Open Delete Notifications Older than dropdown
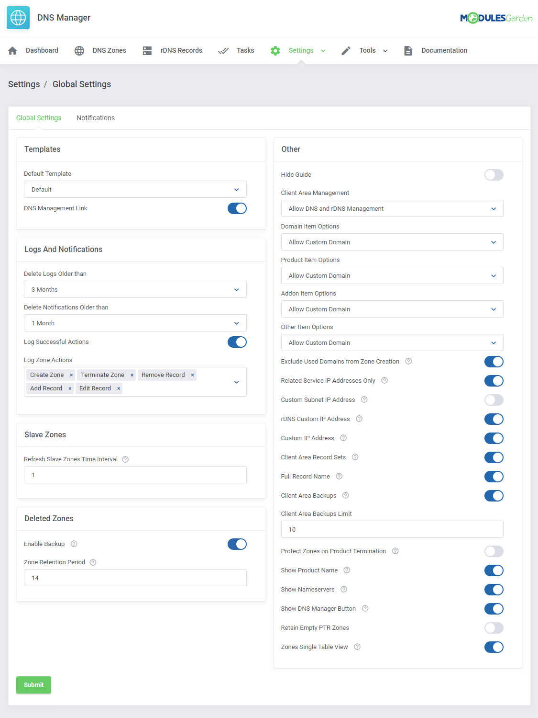The height and width of the screenshot is (718, 538). point(135,323)
